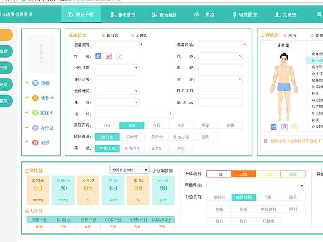Toggle the 发热门诊 option

click(x=132, y=148)
